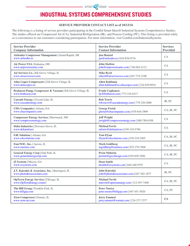Viewport: 190px width, 246px height.
Task: Select contact name Mike Byrd
Action: point(105,73)
